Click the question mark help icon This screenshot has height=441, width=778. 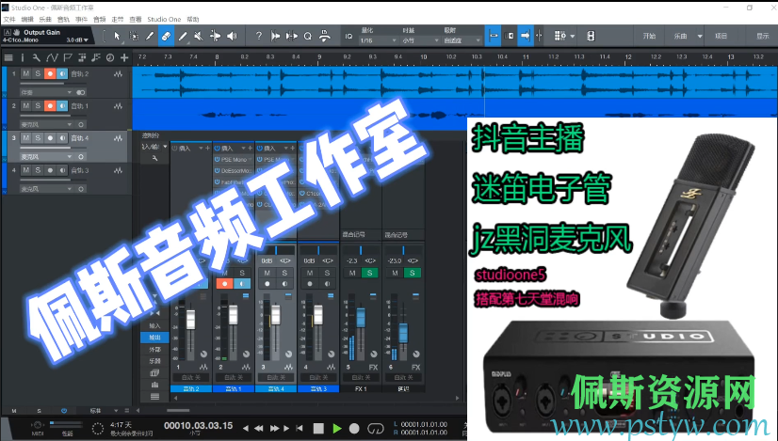coord(258,36)
